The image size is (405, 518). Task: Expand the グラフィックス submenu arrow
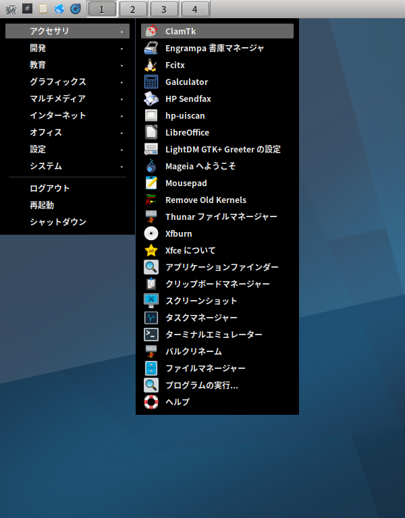(122, 82)
